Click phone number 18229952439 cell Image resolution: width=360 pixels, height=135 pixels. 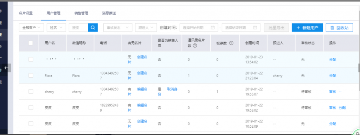coord(109,108)
